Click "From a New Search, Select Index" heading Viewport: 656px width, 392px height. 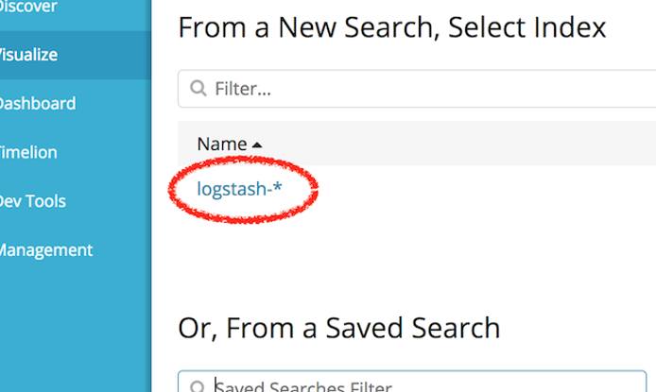pyautogui.click(x=391, y=26)
